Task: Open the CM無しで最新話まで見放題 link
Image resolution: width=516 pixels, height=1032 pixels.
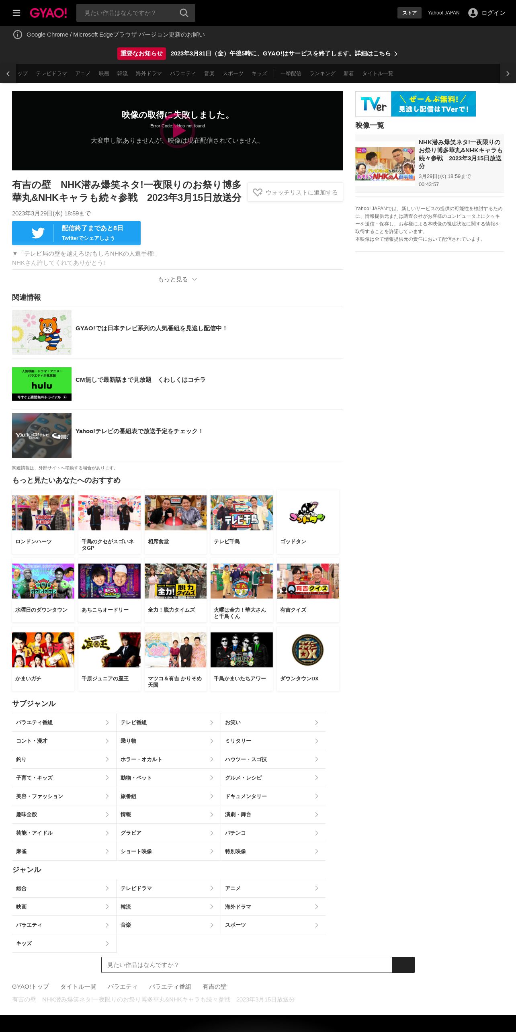Action: [140, 380]
